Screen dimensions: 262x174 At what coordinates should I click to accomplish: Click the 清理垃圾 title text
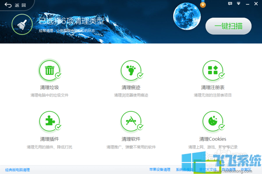(50, 88)
